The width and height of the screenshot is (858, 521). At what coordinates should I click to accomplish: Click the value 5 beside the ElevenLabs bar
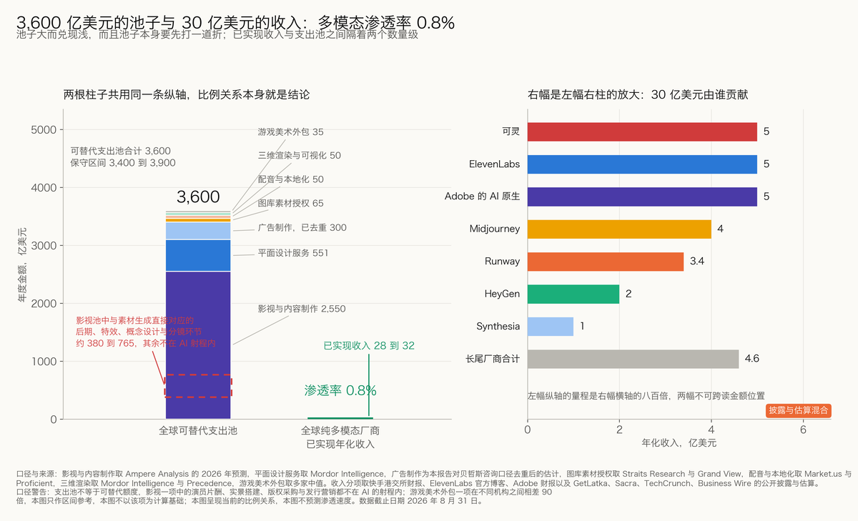(766, 164)
